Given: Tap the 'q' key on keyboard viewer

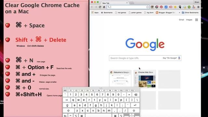Looking at the screenshot, I should point(73,100).
